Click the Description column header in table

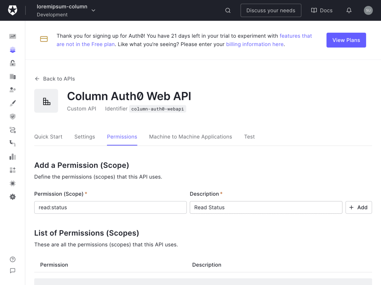tap(207, 265)
